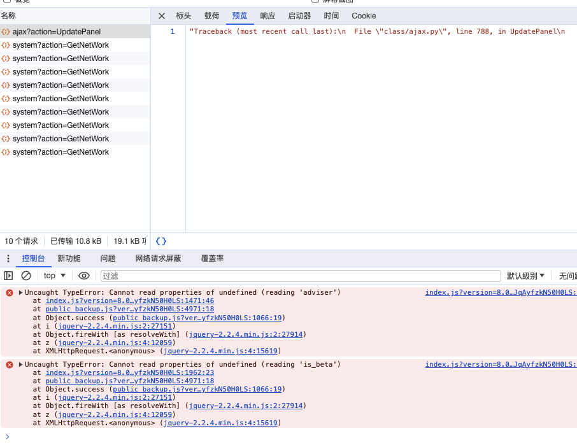The image size is (577, 445).
Task: Click the console prompt chevron
Action: 8,437
